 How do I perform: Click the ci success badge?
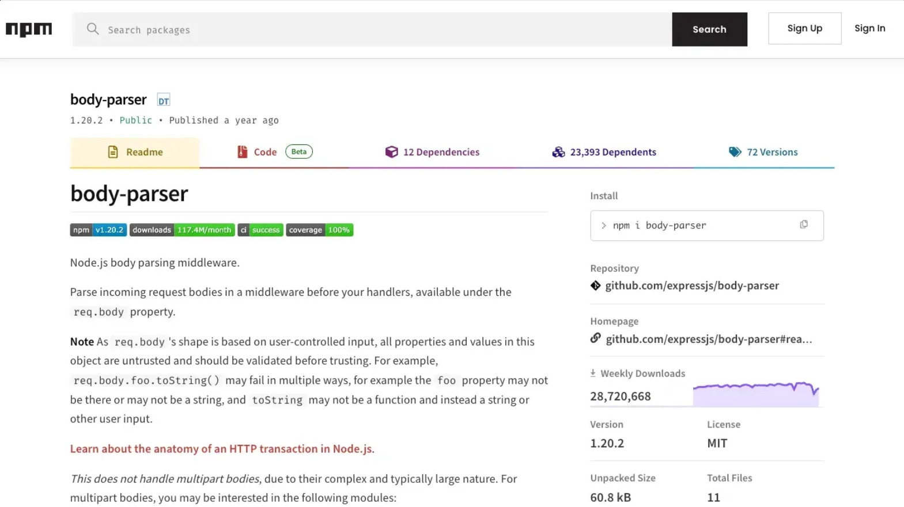260,230
